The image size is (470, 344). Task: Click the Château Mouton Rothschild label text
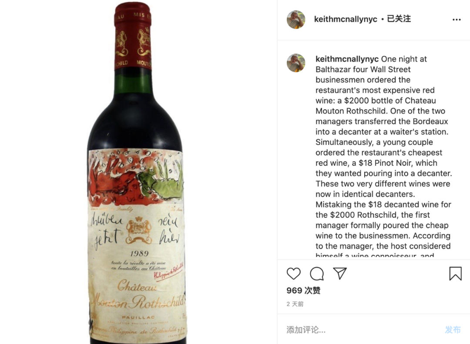pyautogui.click(x=138, y=296)
